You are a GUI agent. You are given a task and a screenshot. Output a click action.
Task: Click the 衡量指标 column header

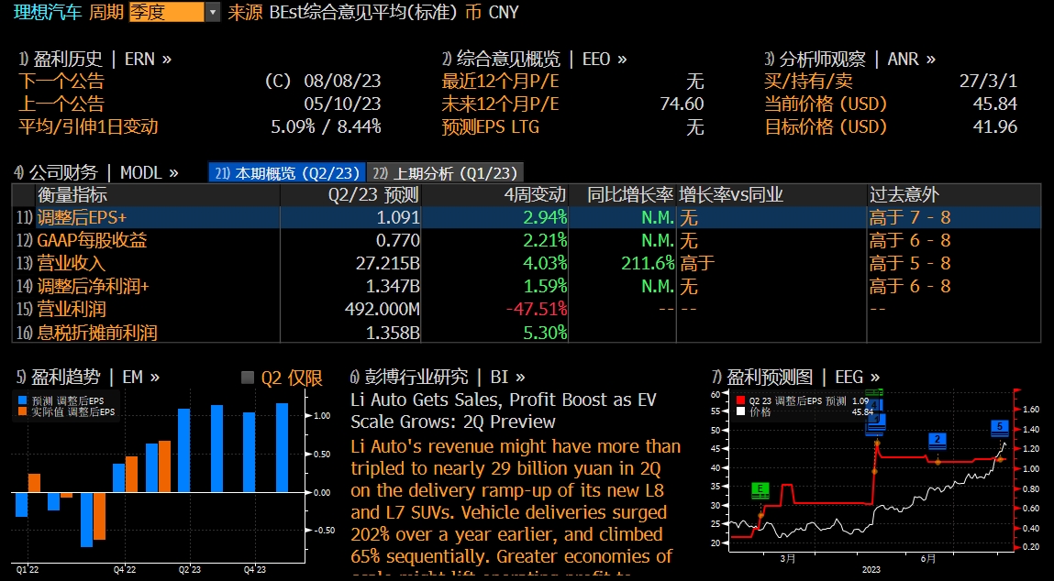[x=72, y=195]
